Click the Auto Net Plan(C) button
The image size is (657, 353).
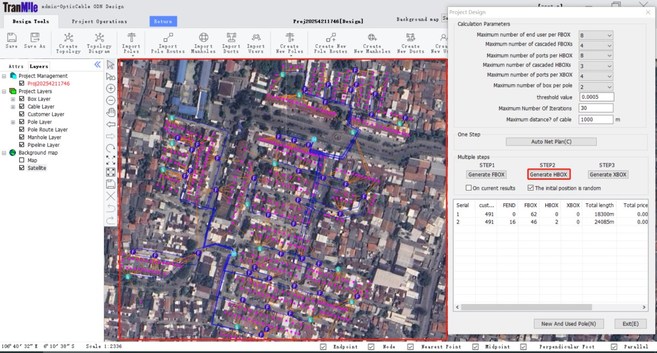[x=551, y=142]
